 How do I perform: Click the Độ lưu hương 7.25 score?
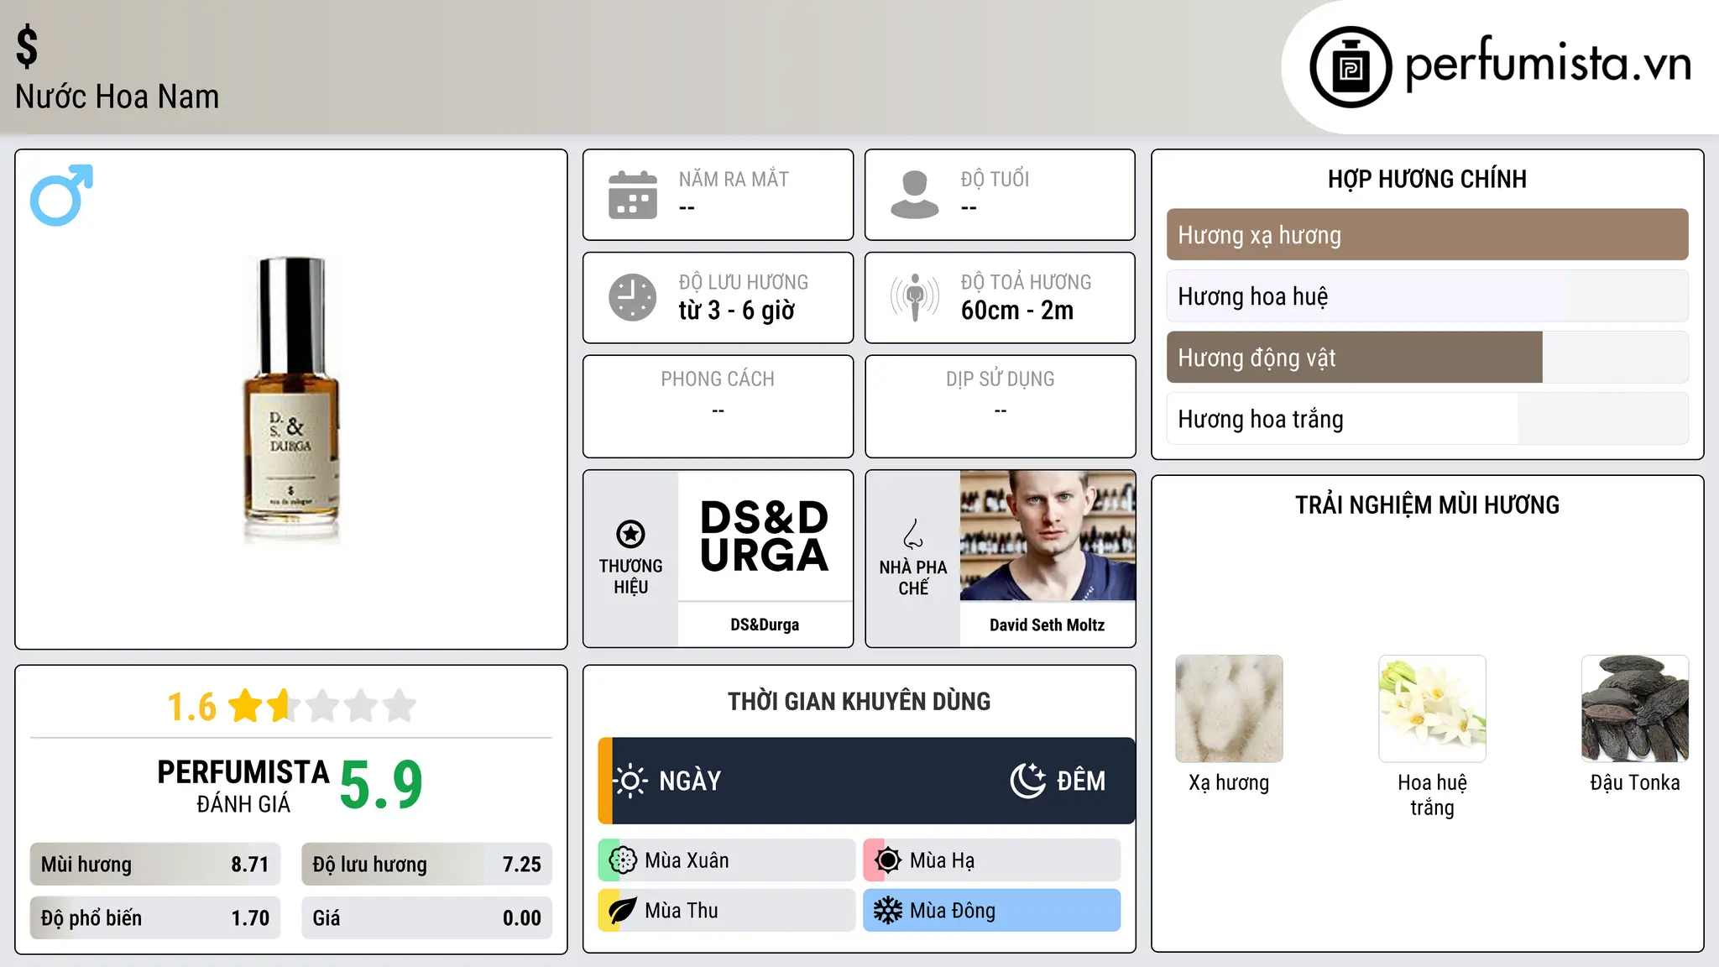tap(426, 864)
